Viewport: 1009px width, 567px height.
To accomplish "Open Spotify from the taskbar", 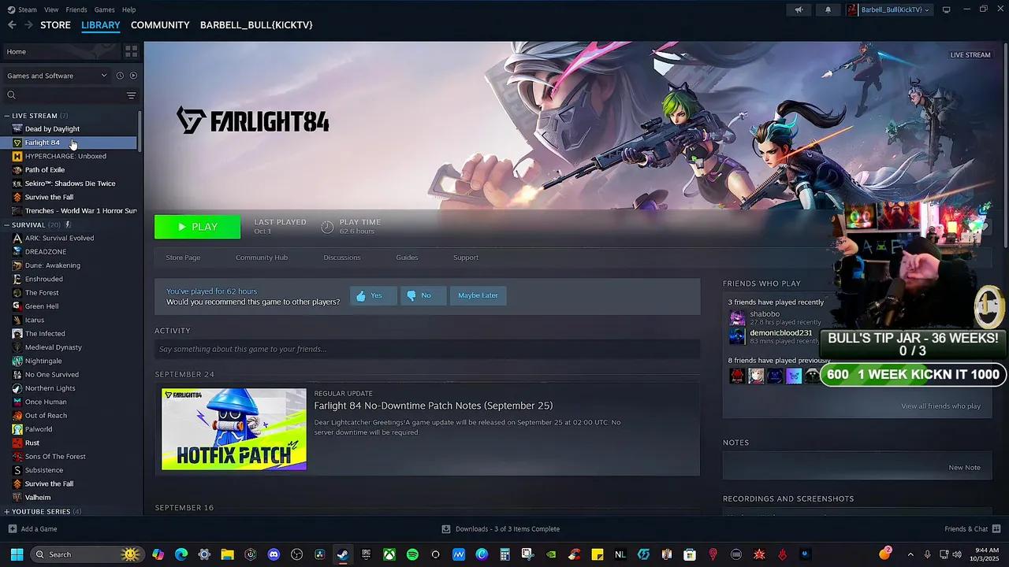I will click(412, 554).
